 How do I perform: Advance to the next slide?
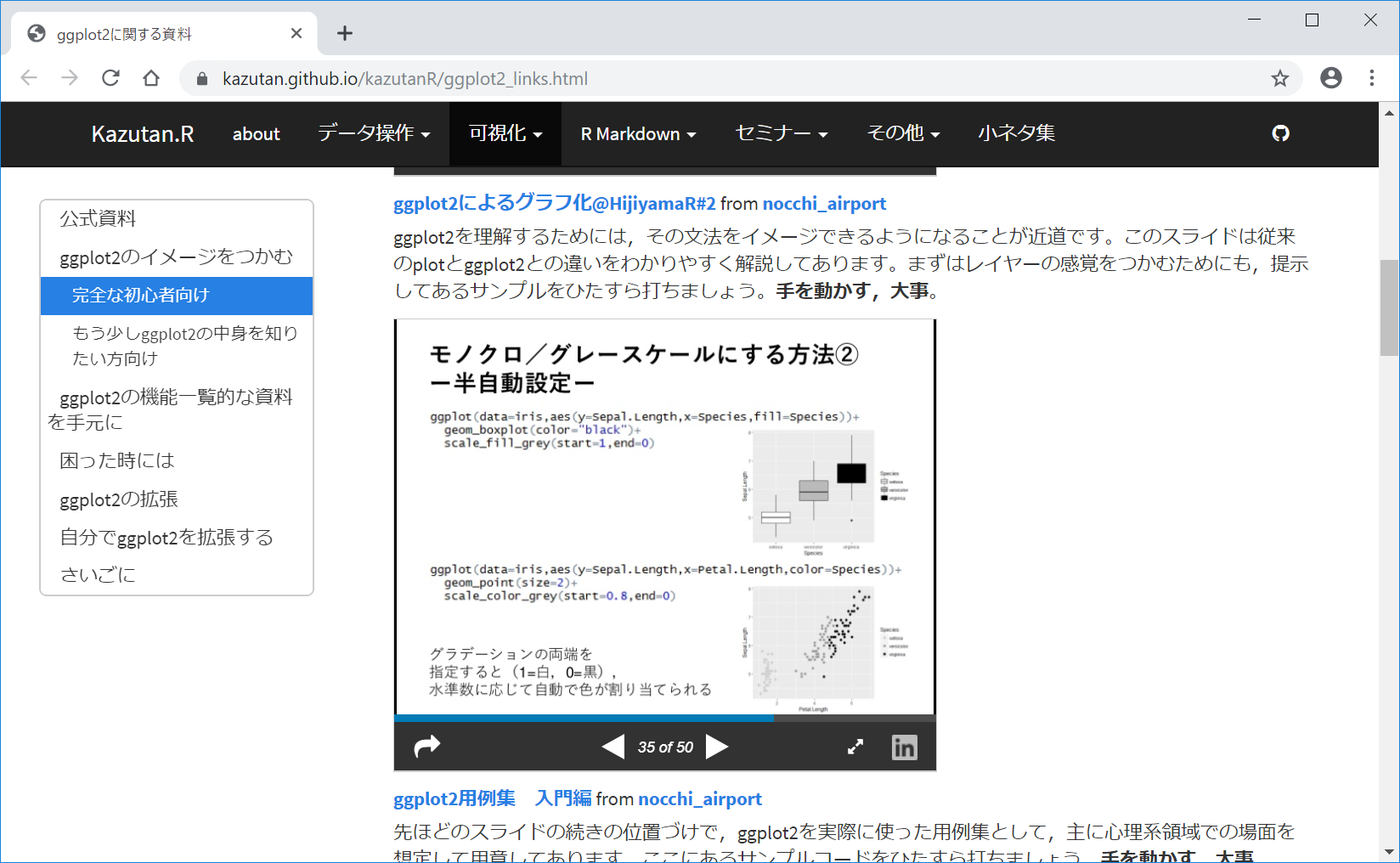[718, 747]
